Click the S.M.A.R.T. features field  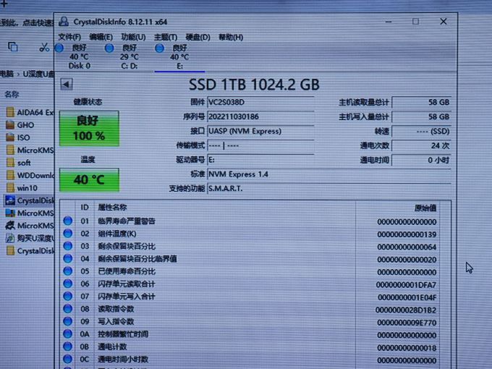(x=328, y=189)
